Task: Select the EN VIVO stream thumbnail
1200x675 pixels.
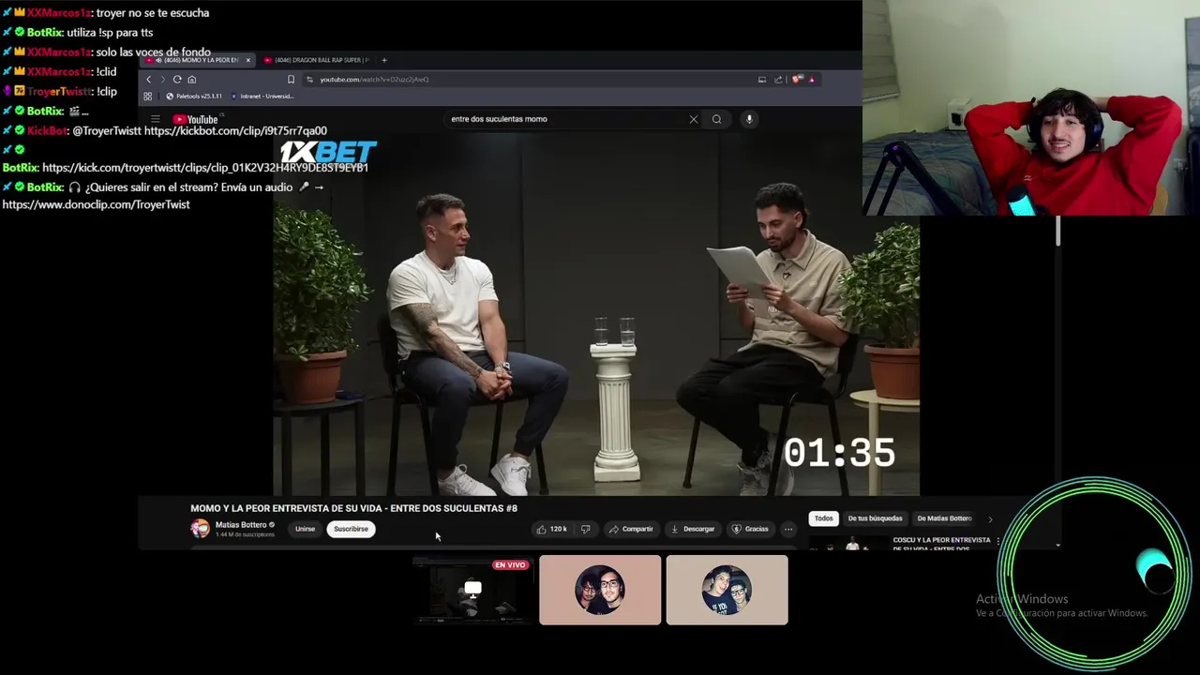Action: [x=472, y=590]
